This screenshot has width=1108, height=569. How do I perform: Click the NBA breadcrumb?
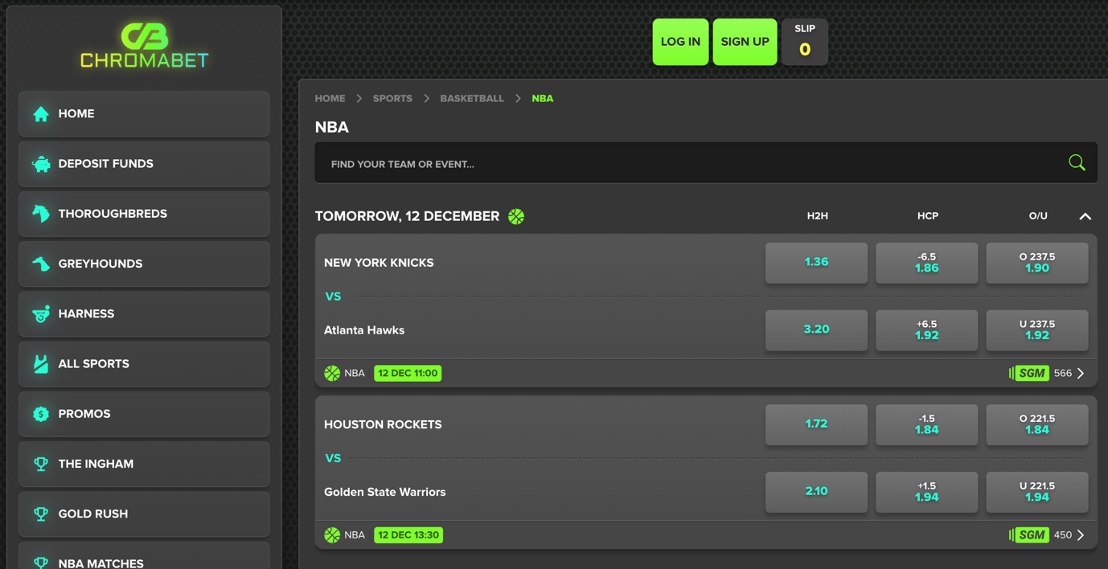pos(543,98)
